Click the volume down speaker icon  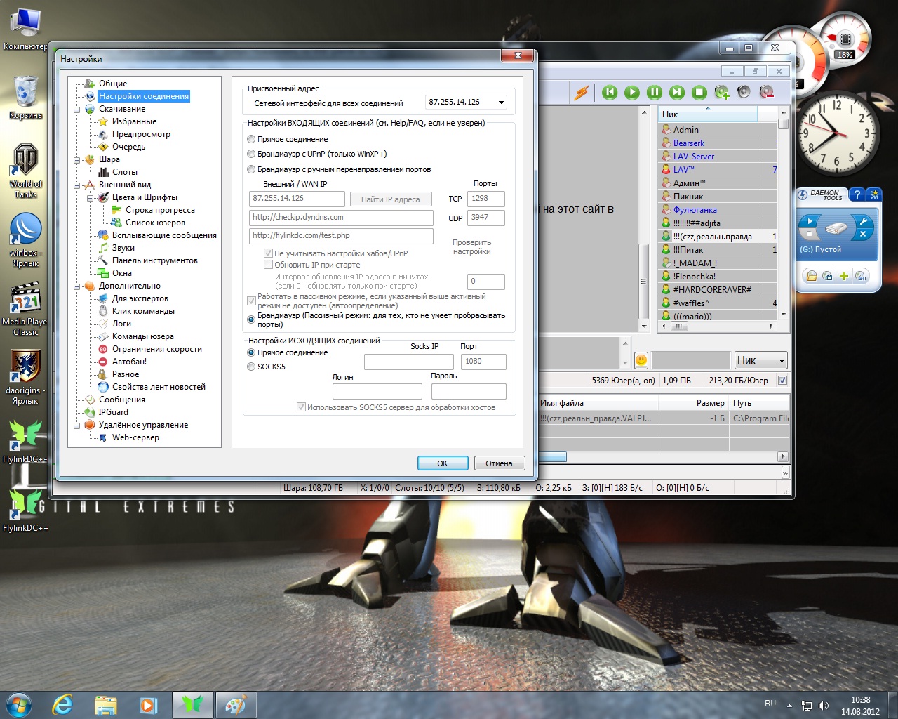[x=767, y=92]
